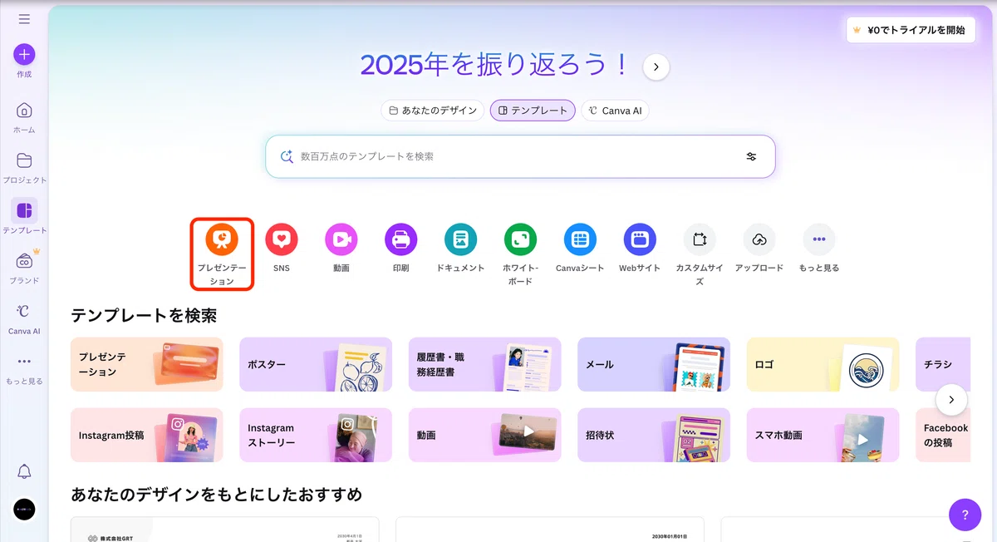Viewport: 997px width, 542px height.
Task: Open the ポスター template card
Action: coord(316,364)
